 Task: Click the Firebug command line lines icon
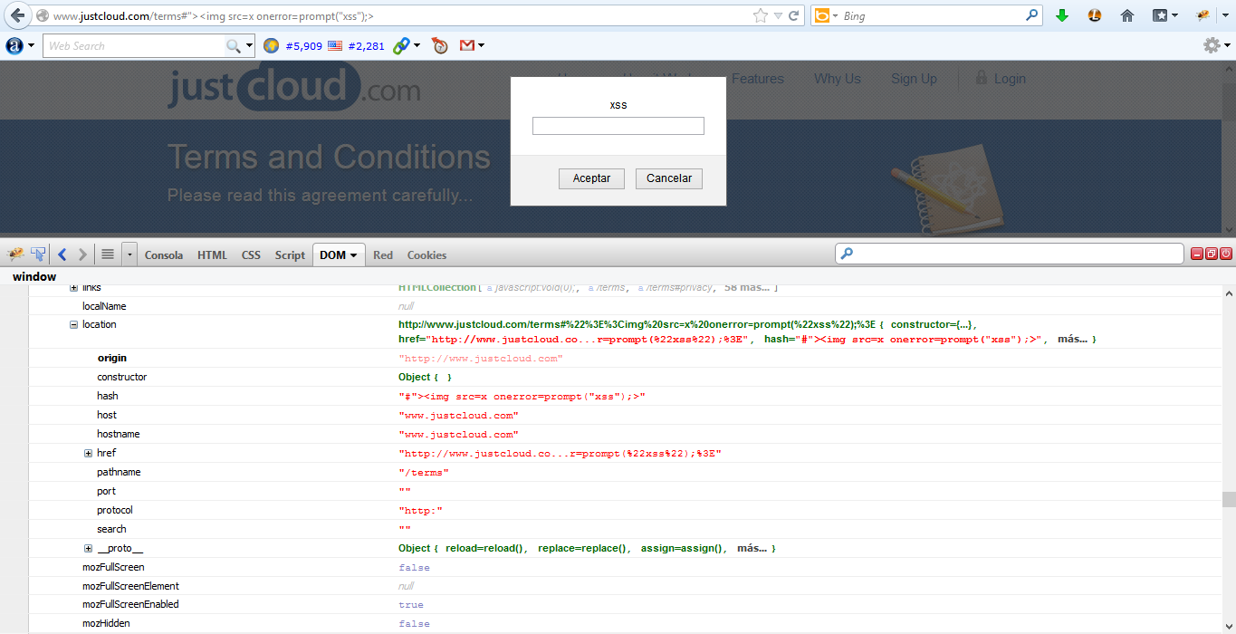pyautogui.click(x=107, y=255)
